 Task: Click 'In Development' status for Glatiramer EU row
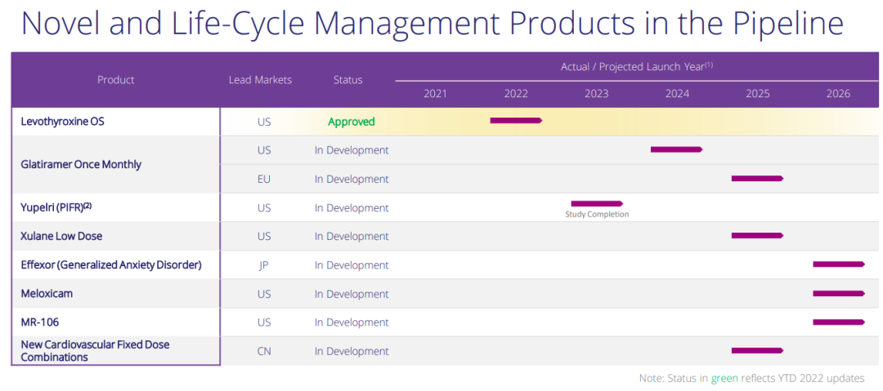[352, 179]
